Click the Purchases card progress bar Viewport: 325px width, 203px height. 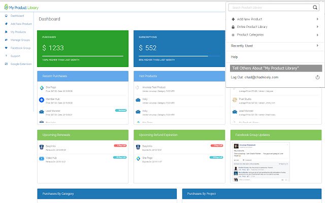pyautogui.click(x=83, y=56)
